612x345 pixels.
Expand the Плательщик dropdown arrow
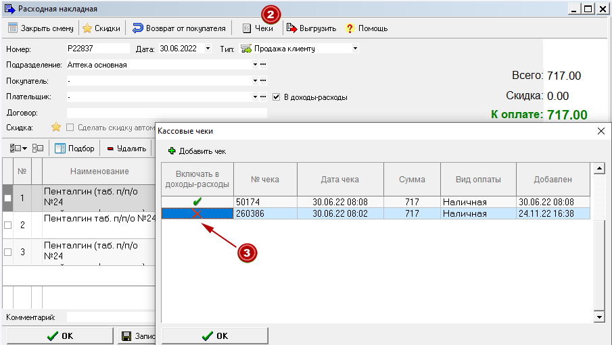[255, 97]
